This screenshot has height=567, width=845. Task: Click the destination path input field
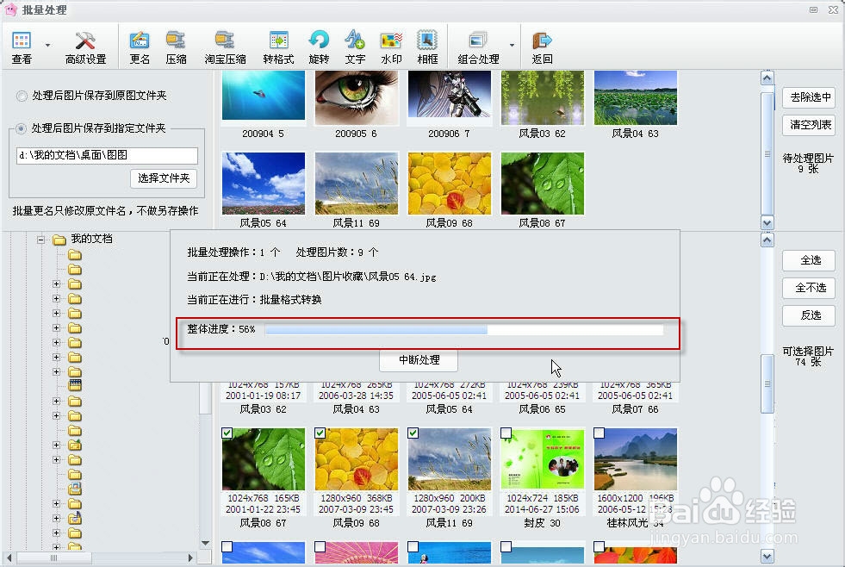click(106, 155)
